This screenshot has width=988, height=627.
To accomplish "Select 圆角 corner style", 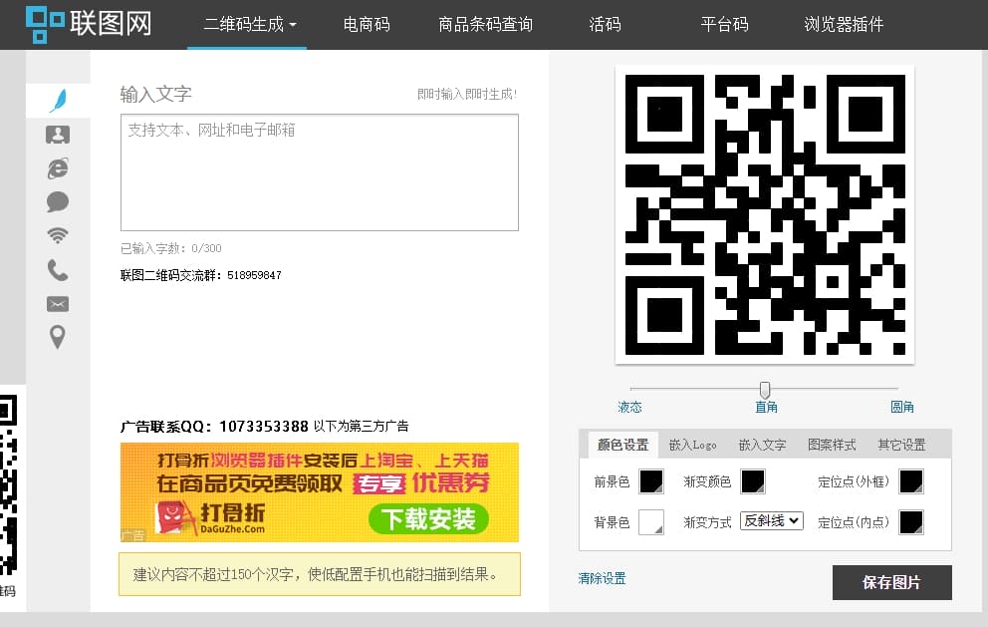I will click(x=902, y=407).
